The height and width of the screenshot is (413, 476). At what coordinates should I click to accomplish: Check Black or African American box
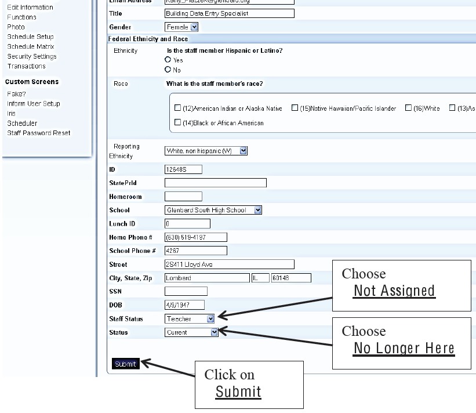(178, 123)
